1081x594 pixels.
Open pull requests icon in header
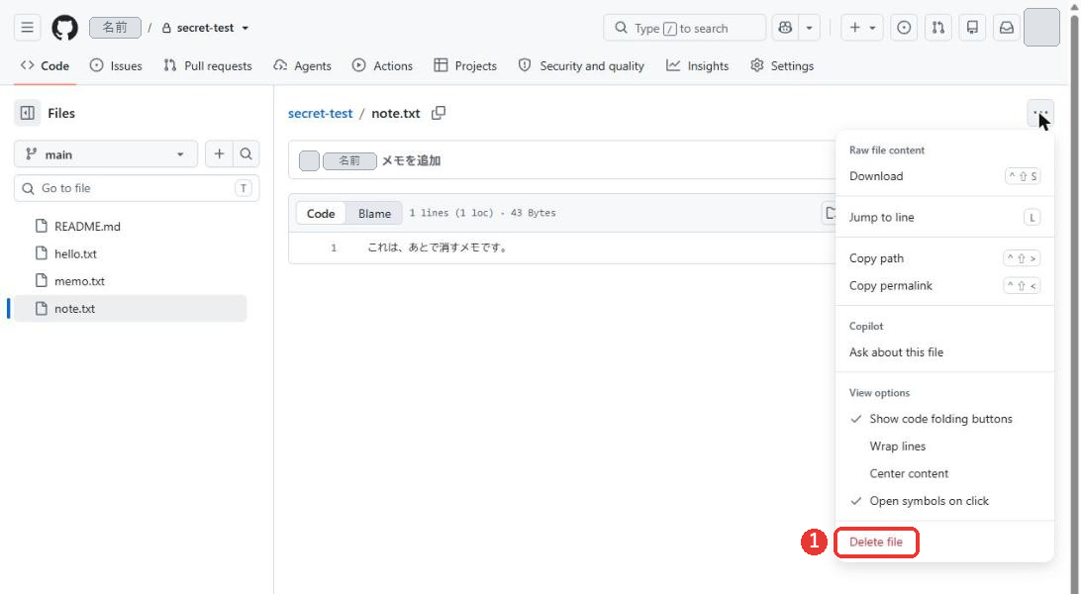tap(938, 28)
